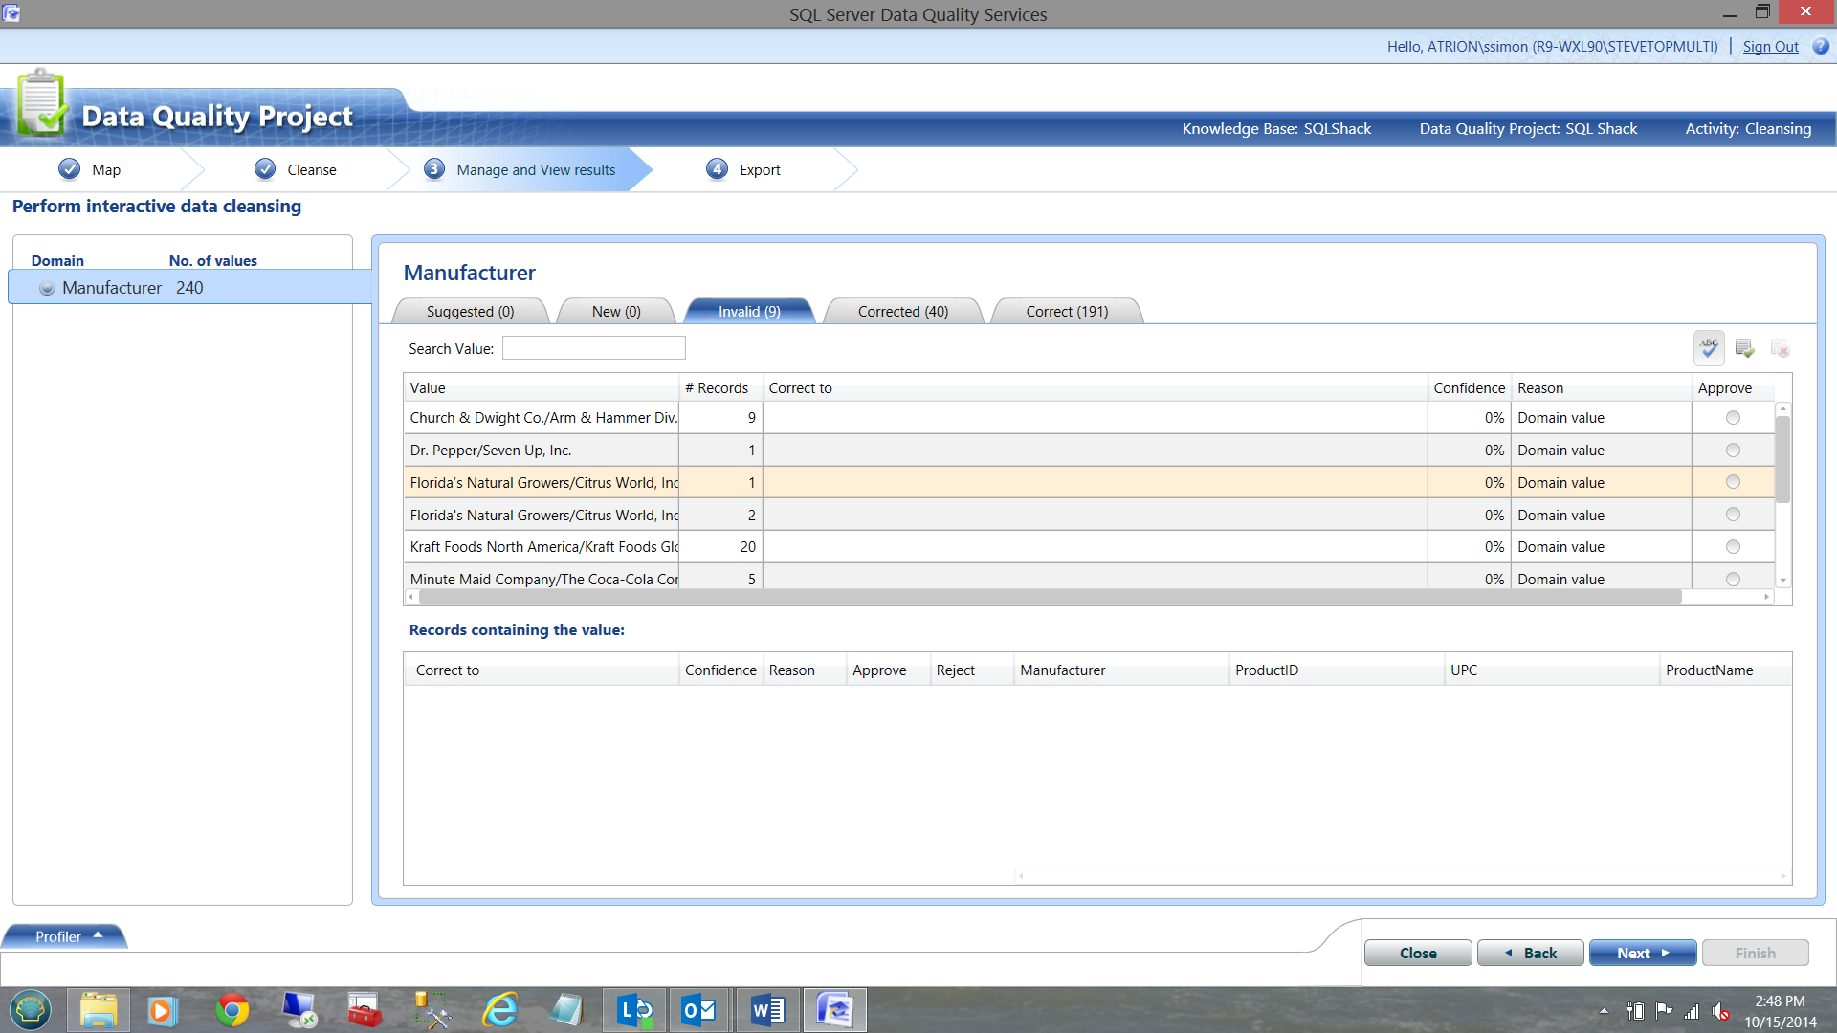The image size is (1837, 1033).
Task: Approve the Kraft Foods North America row
Action: 1733,547
